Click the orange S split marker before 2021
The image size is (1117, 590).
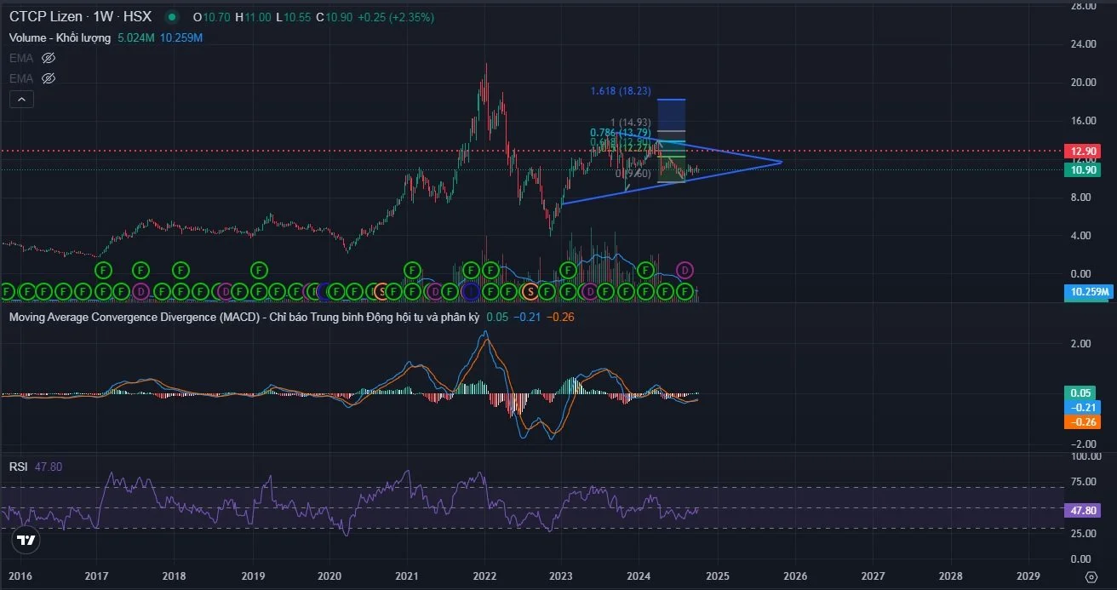[x=381, y=292]
